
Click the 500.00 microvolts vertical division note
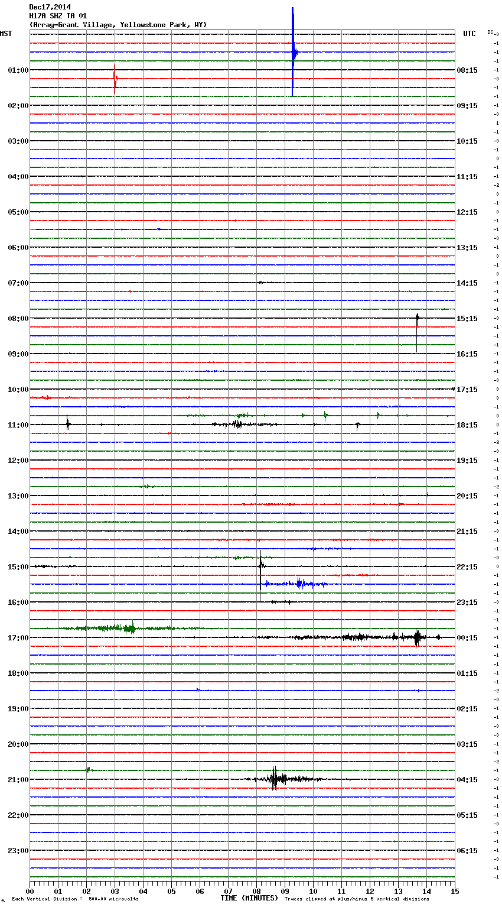click(x=76, y=899)
